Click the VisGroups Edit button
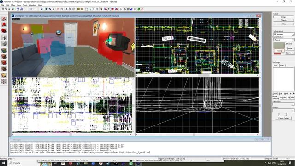Image resolution: width=295 pixels, height=166 pixels. point(281,93)
